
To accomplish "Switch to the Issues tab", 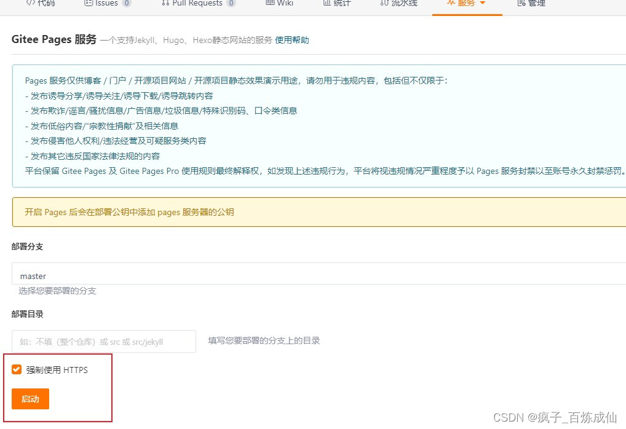I will (102, 4).
